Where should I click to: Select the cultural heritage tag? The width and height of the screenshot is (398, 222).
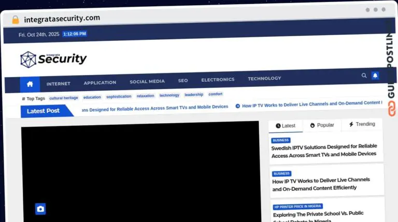[64, 98]
